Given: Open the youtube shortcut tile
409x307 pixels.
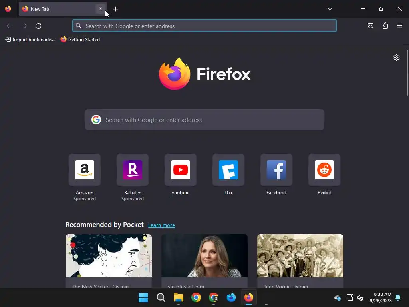Looking at the screenshot, I should pos(181,170).
